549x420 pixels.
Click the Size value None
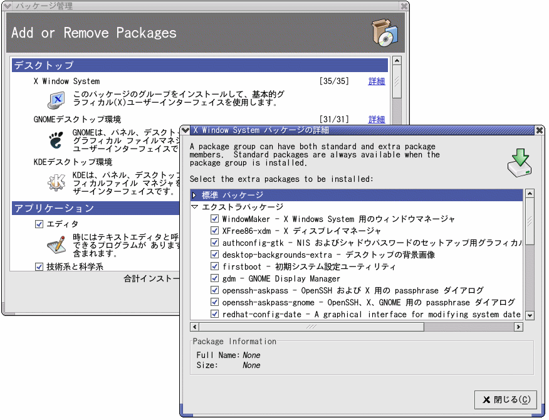[x=251, y=365]
